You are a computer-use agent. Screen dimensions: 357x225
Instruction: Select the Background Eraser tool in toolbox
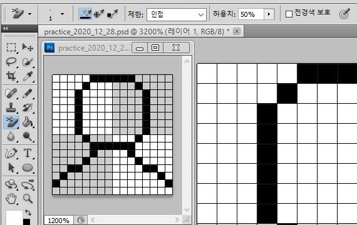(11, 122)
